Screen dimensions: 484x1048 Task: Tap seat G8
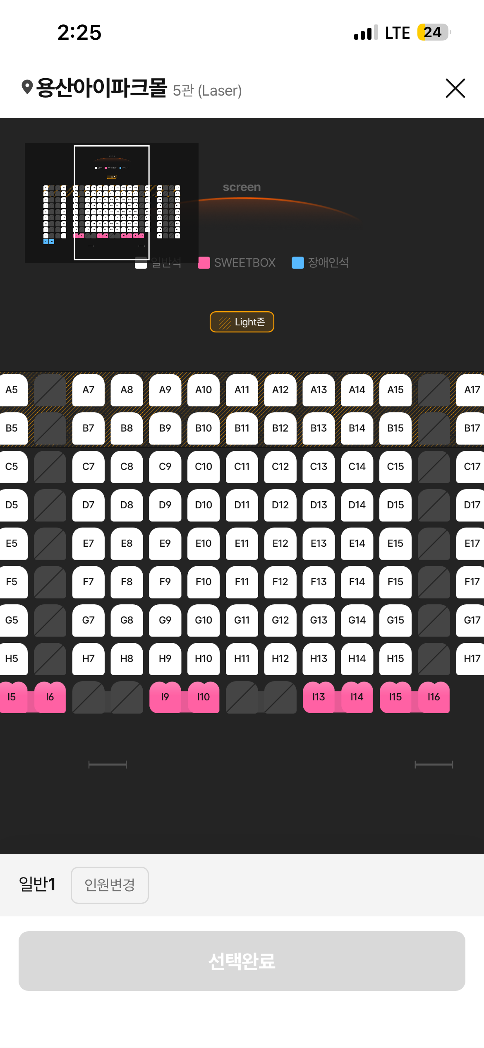pyautogui.click(x=127, y=620)
